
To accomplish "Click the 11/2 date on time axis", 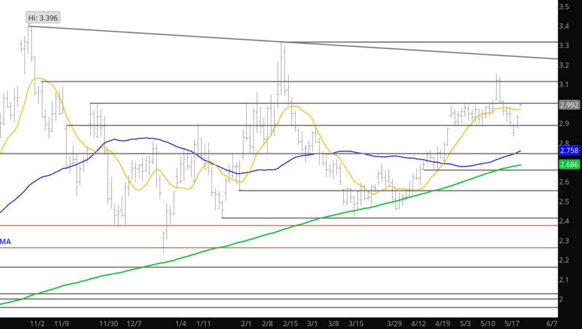I will 38,323.
